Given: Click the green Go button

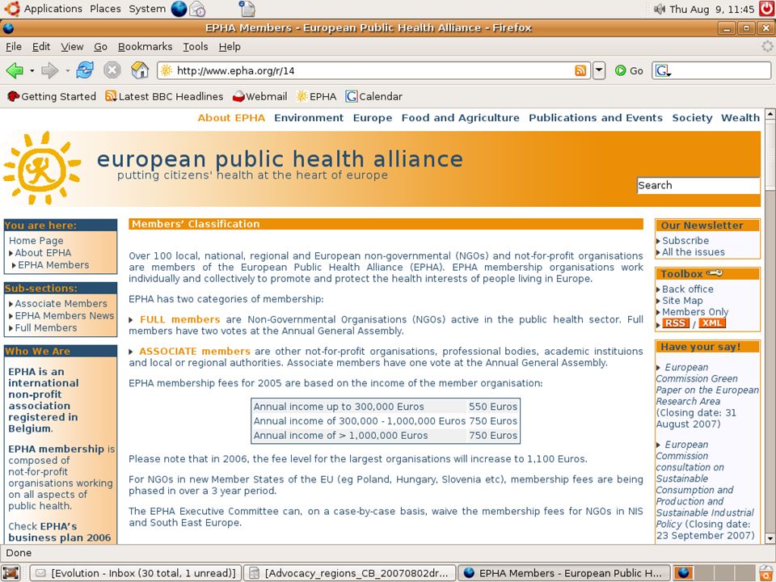Looking at the screenshot, I should point(629,71).
